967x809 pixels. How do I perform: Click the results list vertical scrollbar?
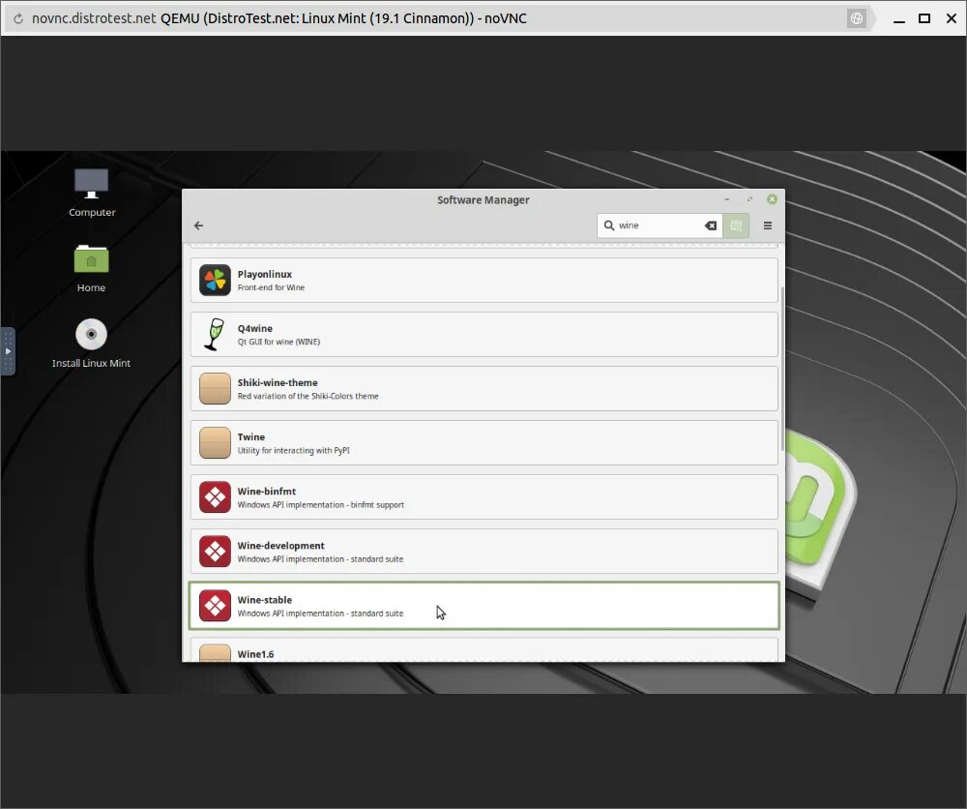coord(782,369)
